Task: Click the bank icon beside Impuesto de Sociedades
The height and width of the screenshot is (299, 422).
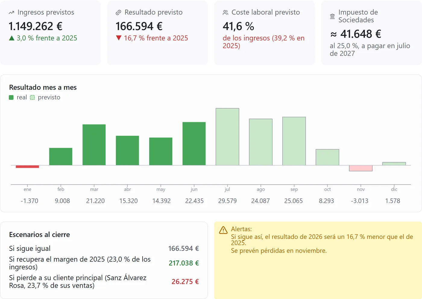Action: pos(332,16)
